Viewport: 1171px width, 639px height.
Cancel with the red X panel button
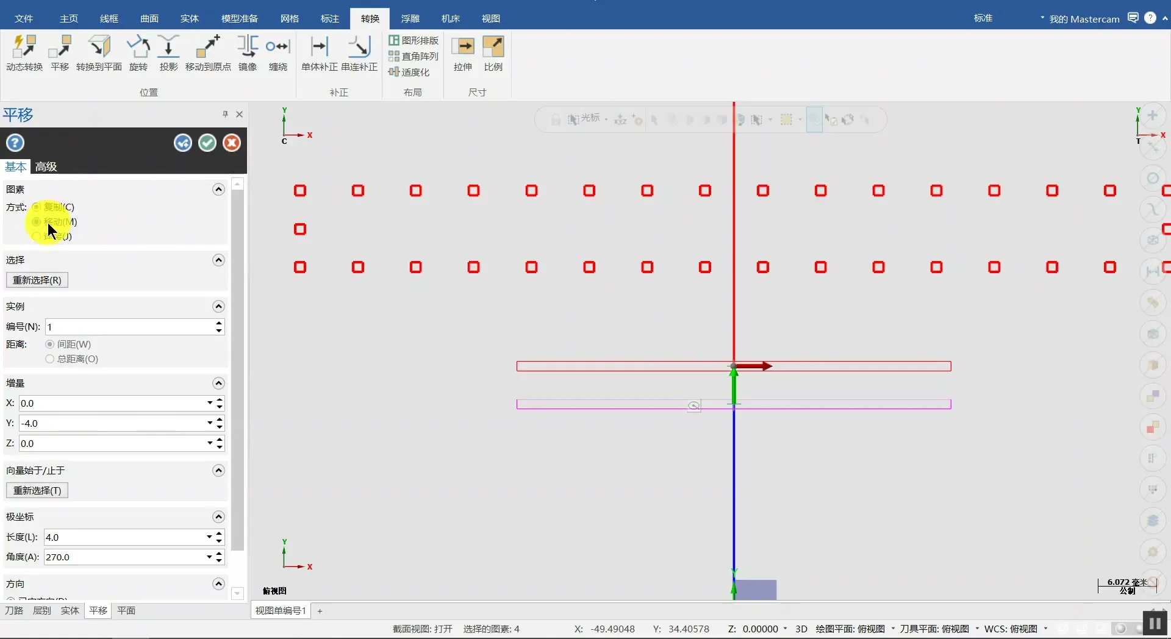232,143
